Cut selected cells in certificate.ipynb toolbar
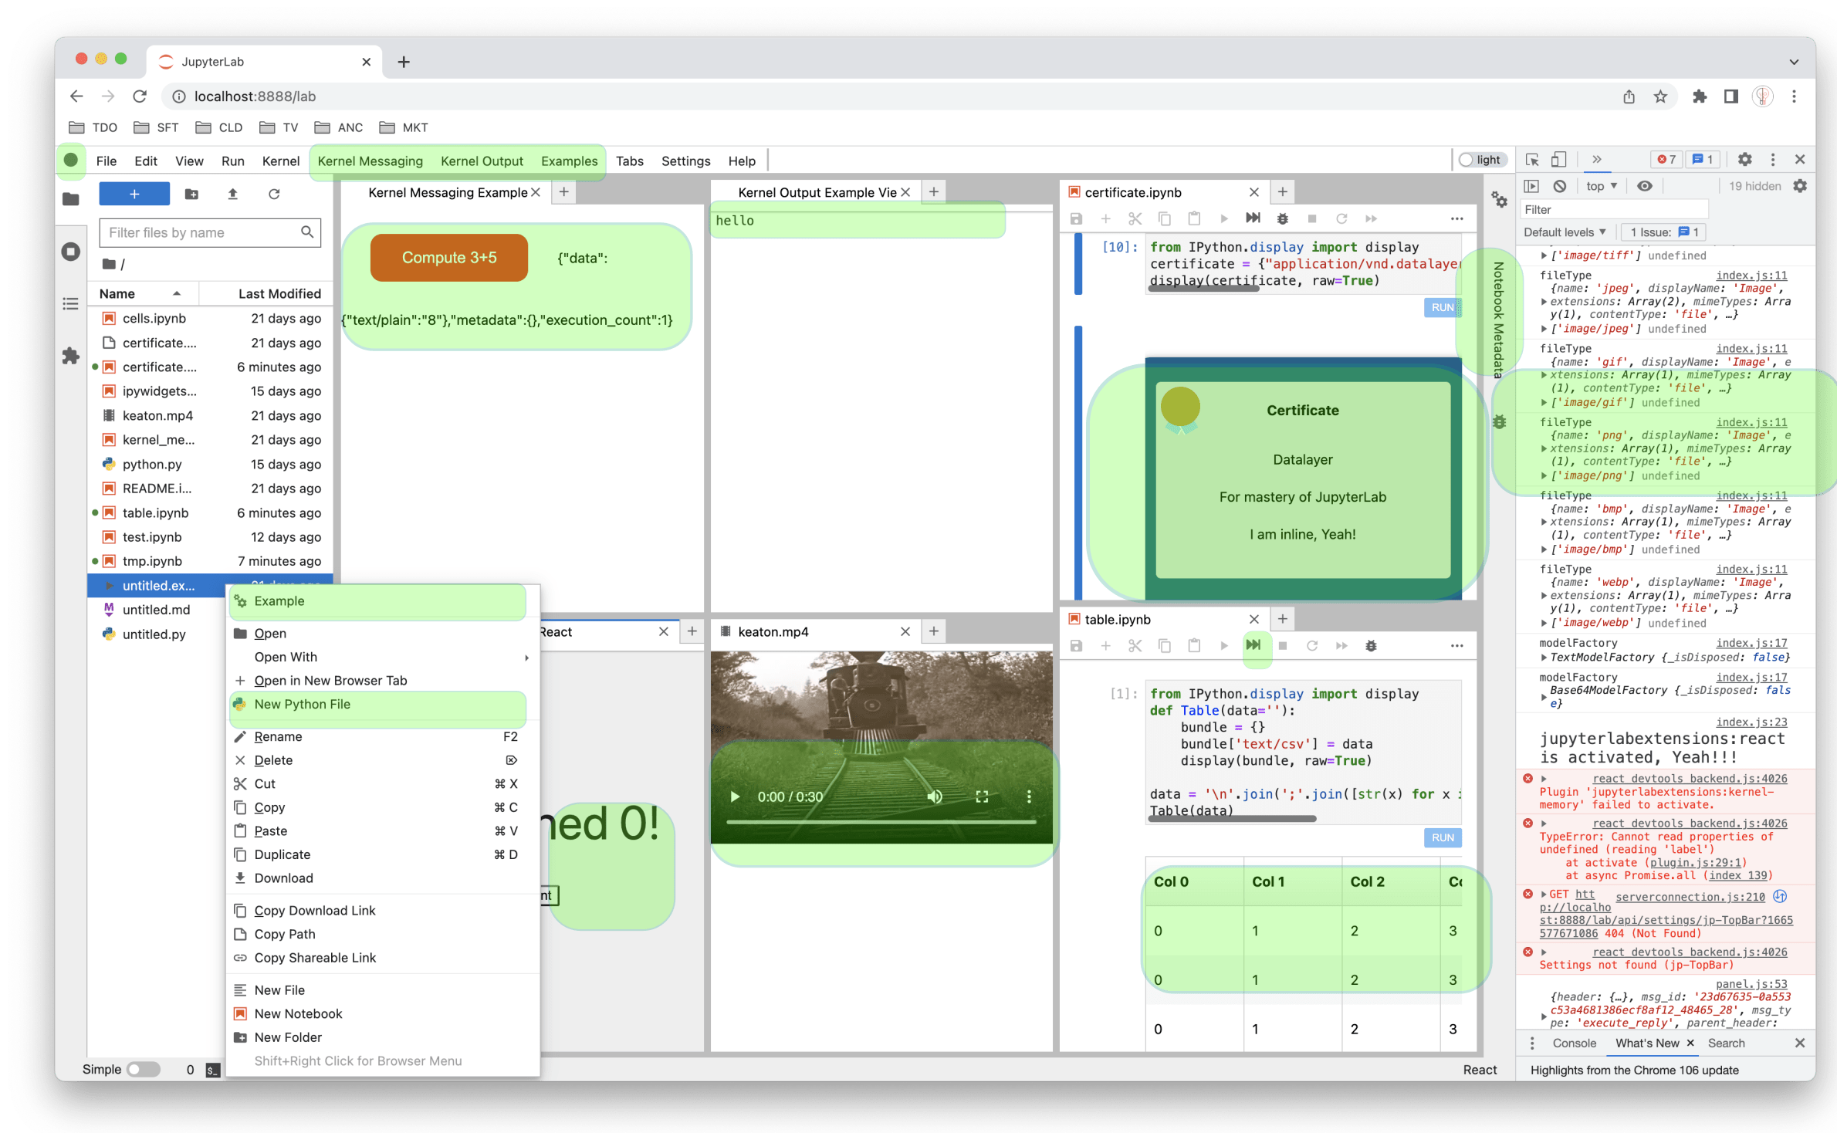Screen dimensions: 1837x1133 pyautogui.click(x=1135, y=218)
